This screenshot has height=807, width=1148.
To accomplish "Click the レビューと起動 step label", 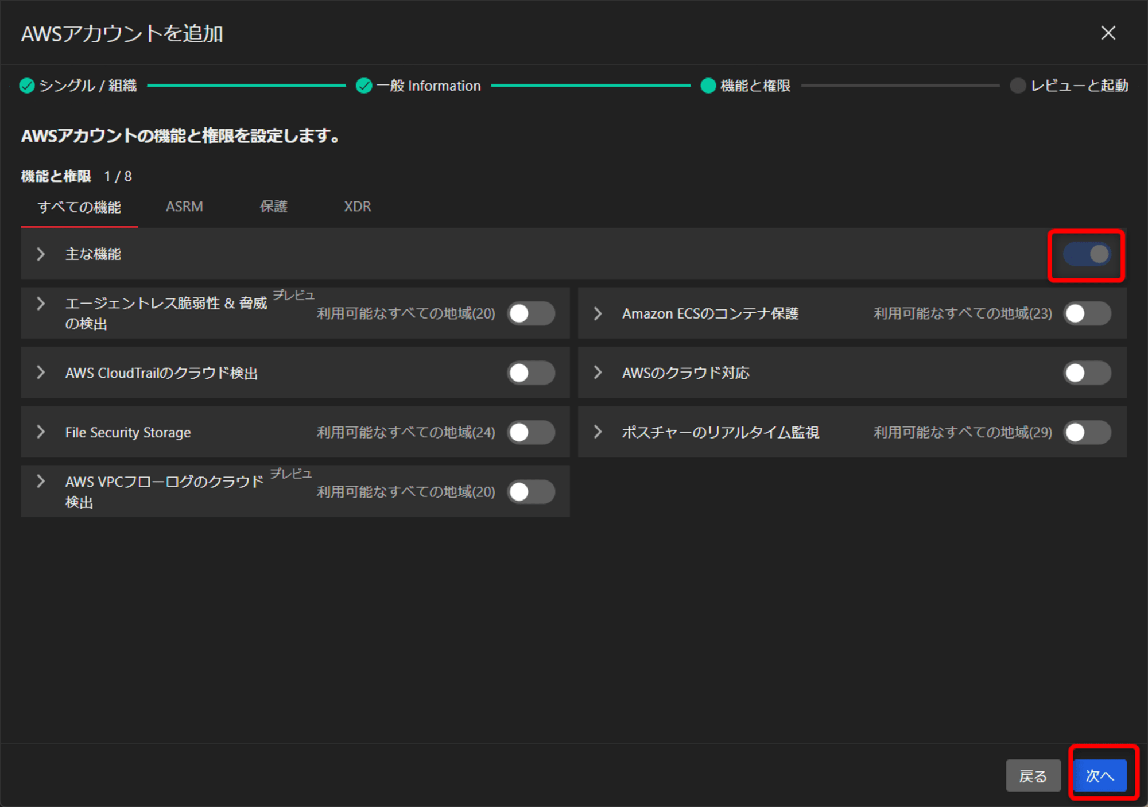I will tap(1079, 86).
